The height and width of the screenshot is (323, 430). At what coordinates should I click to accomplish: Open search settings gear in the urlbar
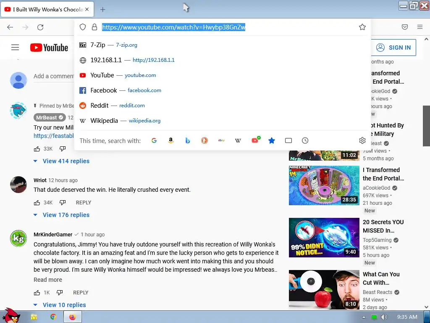(362, 140)
